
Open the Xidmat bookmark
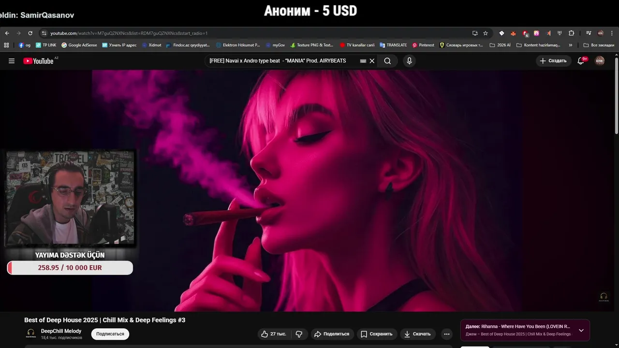(x=152, y=45)
